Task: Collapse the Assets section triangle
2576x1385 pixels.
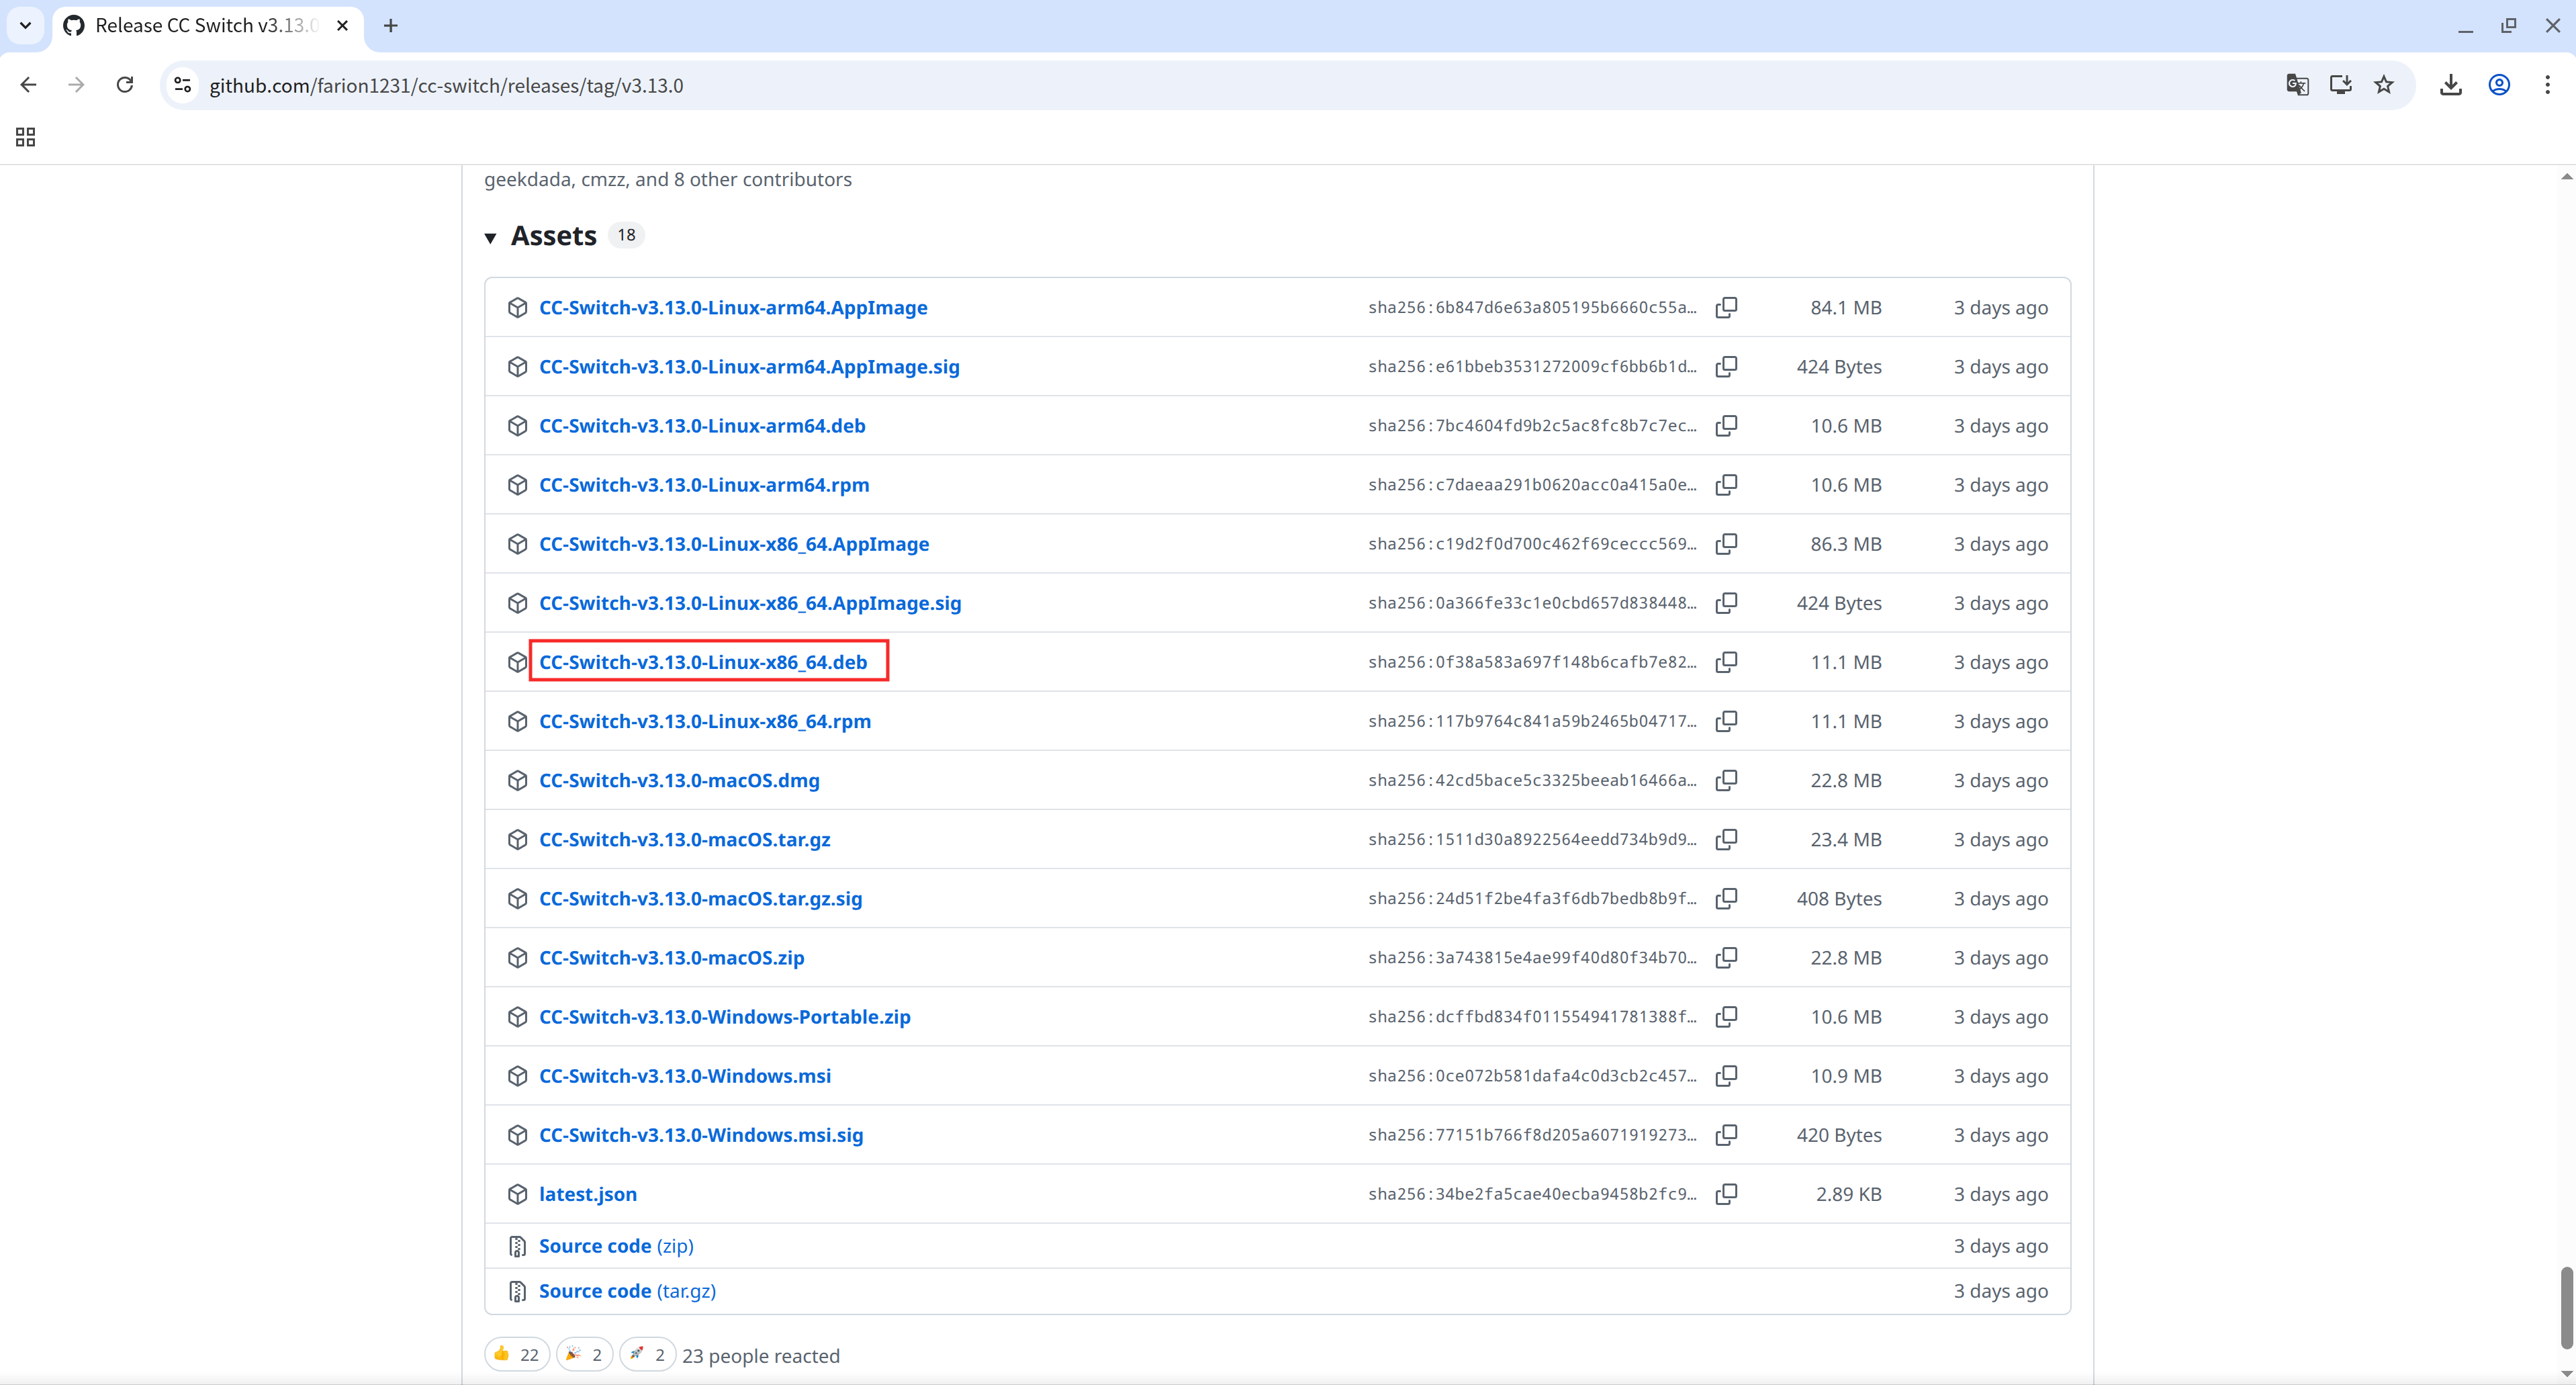Action: click(x=491, y=237)
